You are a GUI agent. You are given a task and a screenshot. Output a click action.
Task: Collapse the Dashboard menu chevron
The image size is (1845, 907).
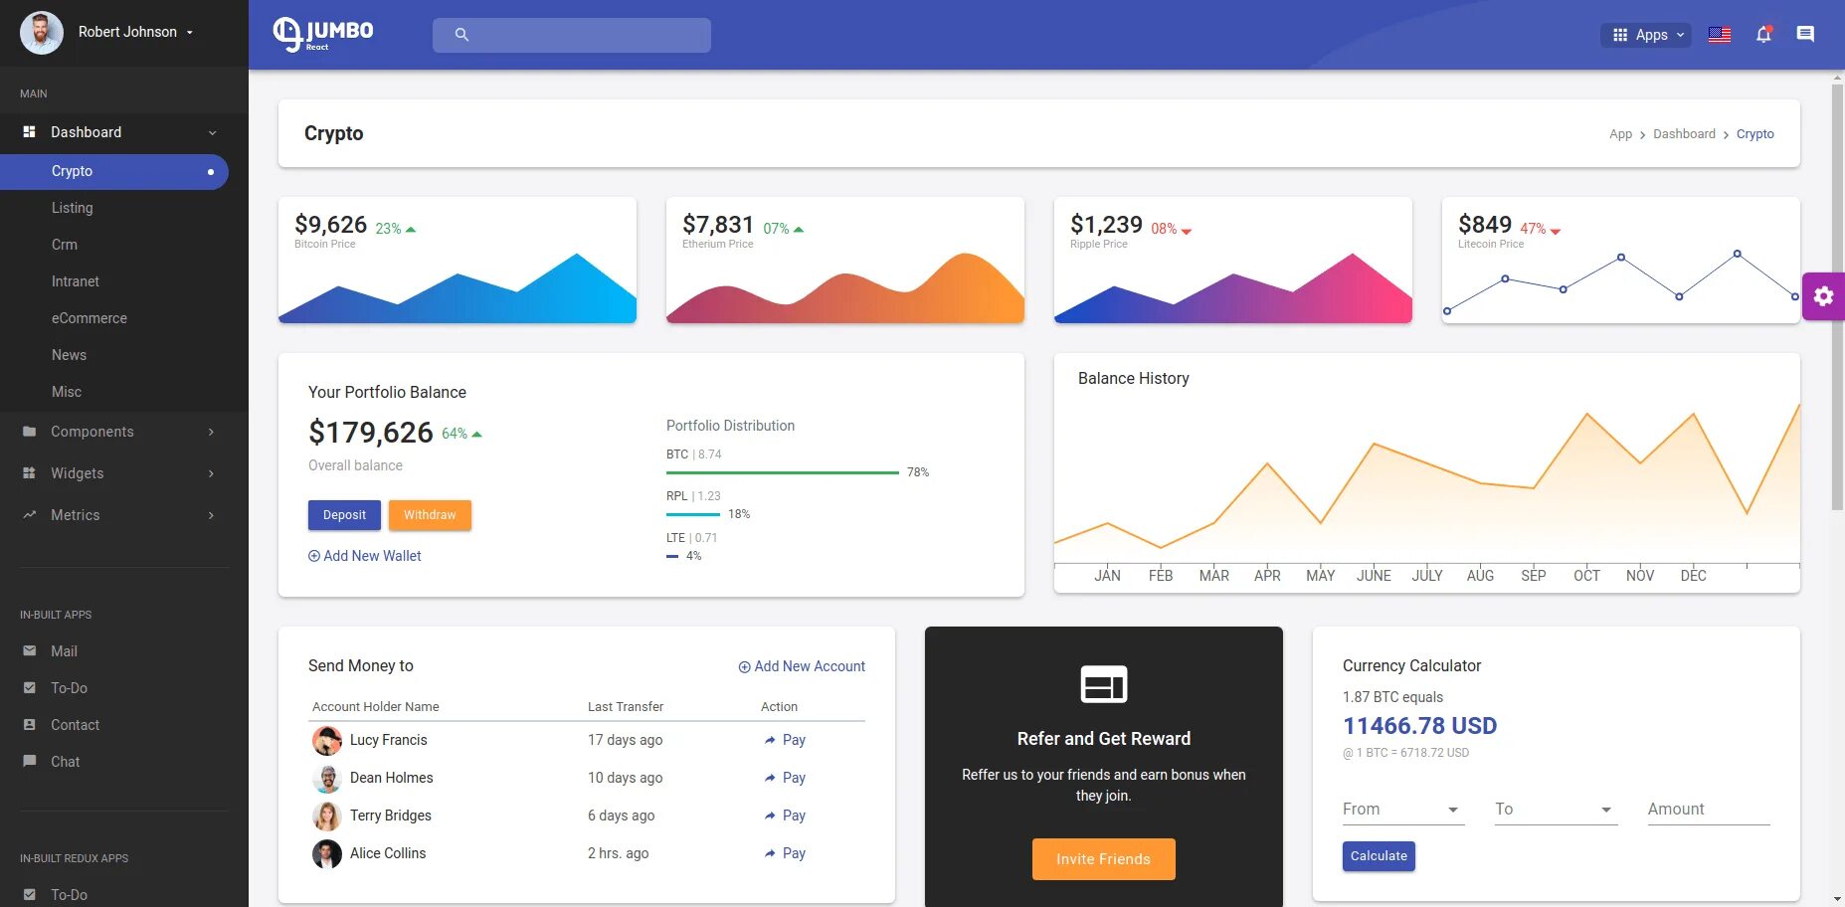coord(212,133)
